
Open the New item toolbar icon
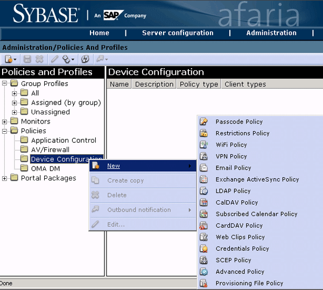pyautogui.click(x=9, y=59)
